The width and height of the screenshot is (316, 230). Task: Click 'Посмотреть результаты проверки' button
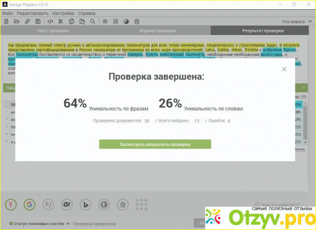pos(155,144)
